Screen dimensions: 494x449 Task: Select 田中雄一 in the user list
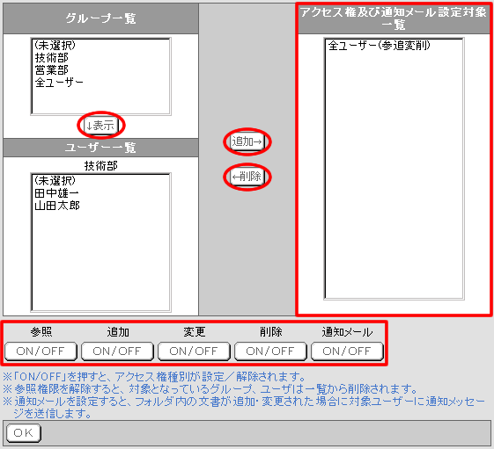(x=100, y=193)
